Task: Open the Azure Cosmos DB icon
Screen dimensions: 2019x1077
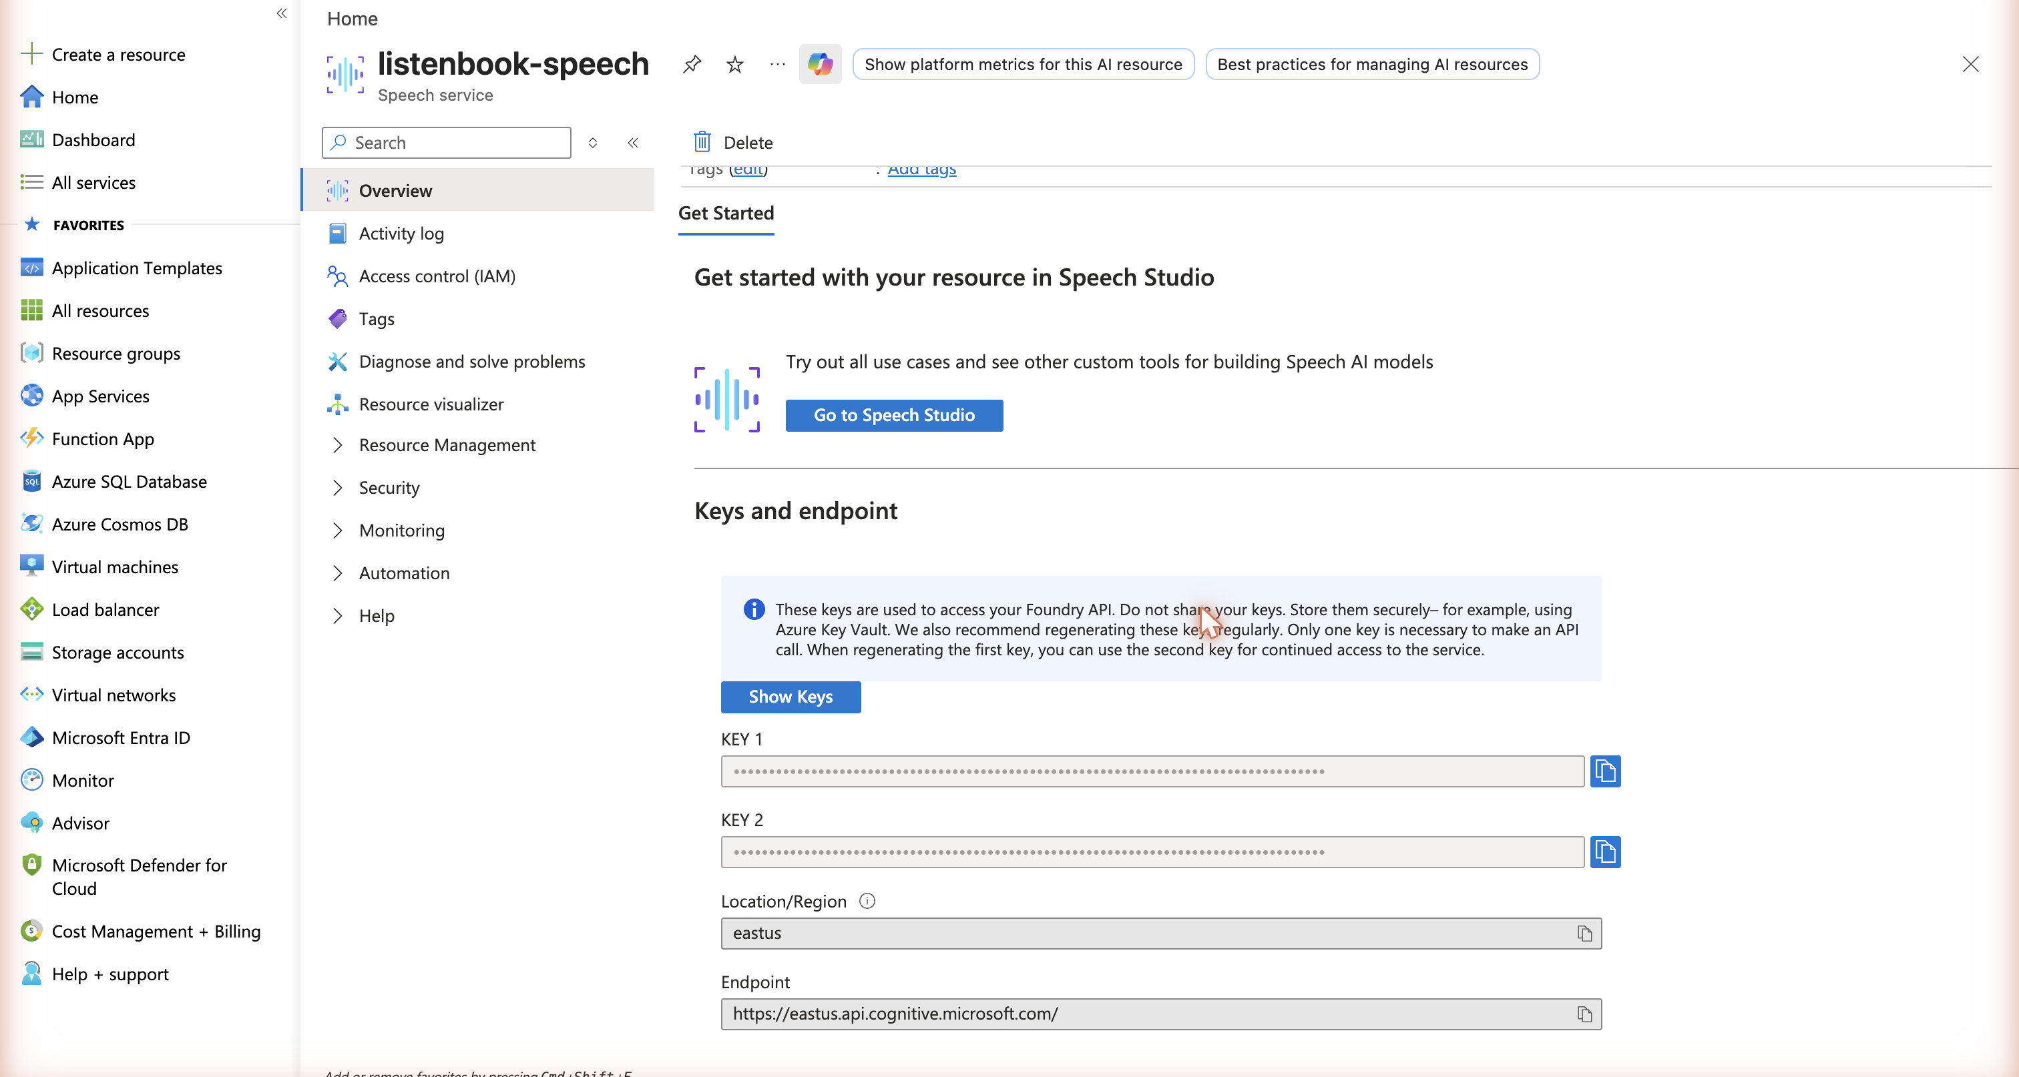Action: tap(31, 524)
